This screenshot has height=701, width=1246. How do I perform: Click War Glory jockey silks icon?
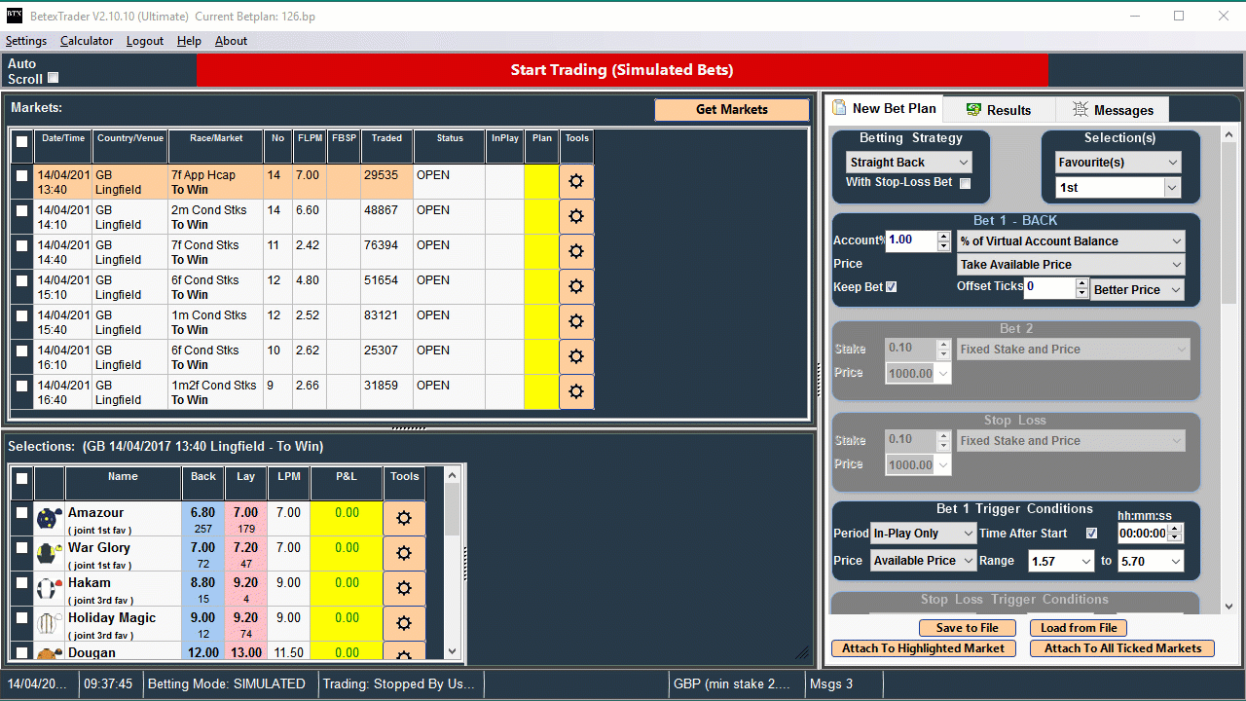[49, 554]
